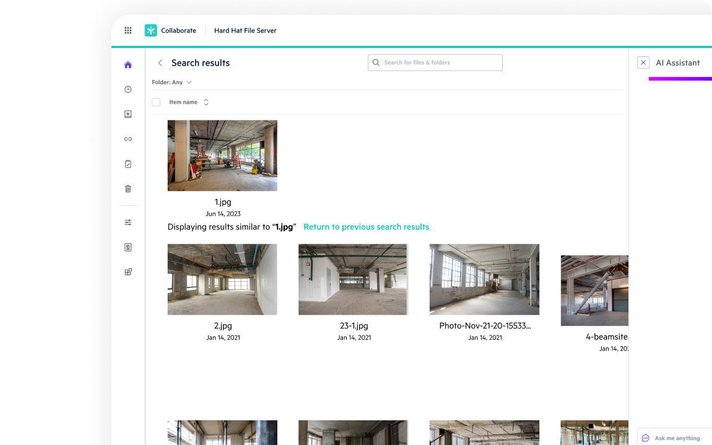The image size is (712, 445).
Task: Click the 4-beamsite file name
Action: click(607, 337)
